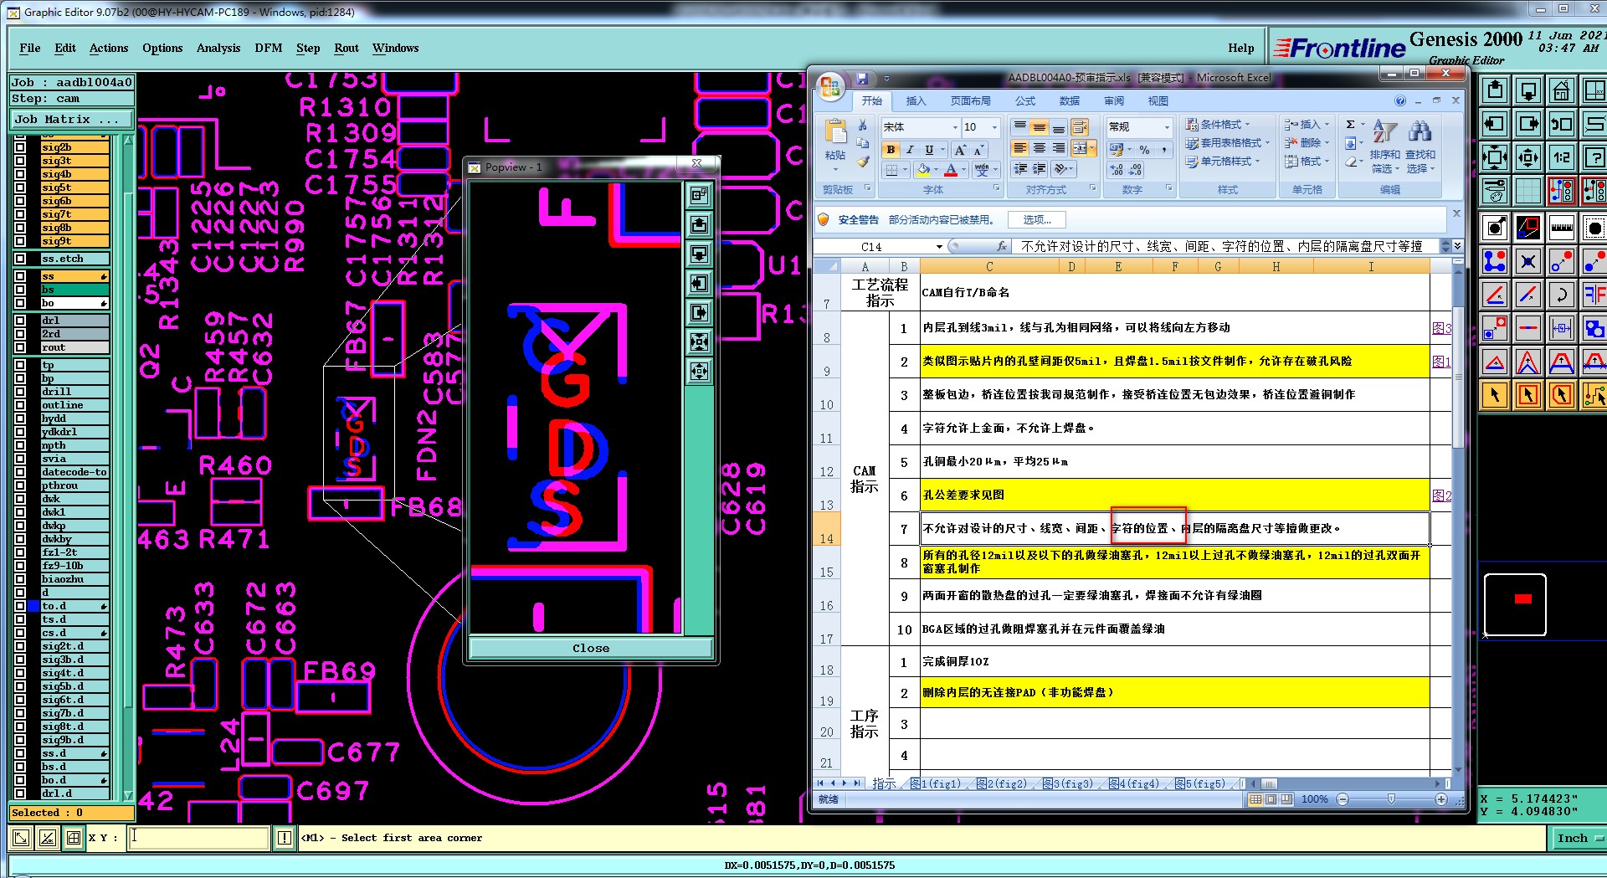
Task: Open Excel font name dropdown
Action: point(955,127)
